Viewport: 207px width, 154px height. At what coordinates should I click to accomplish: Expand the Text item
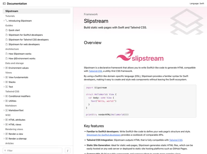[x=4, y=87]
